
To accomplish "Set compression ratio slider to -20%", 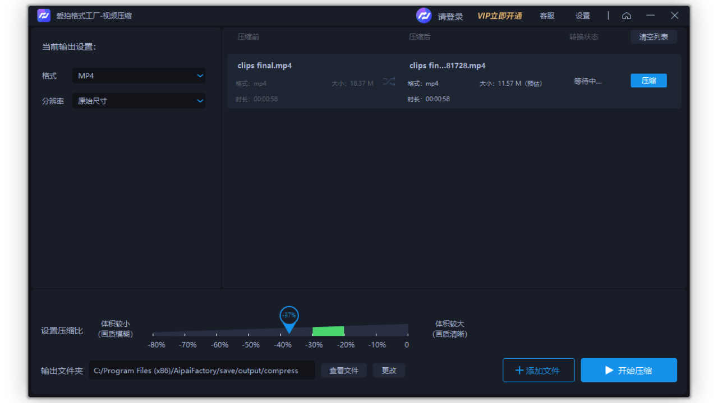I will click(346, 331).
